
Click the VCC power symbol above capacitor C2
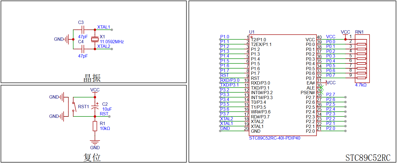[x=95, y=93]
